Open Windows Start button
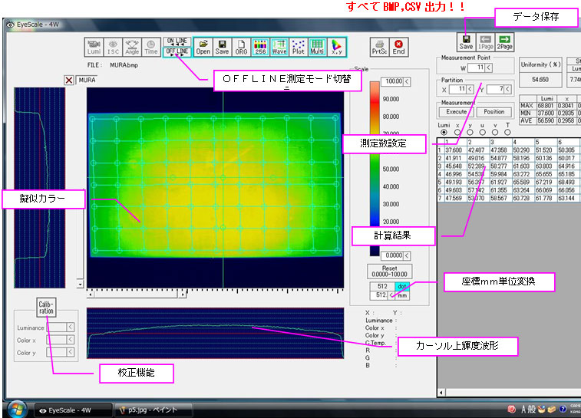This screenshot has width=581, height=418. click(16, 410)
